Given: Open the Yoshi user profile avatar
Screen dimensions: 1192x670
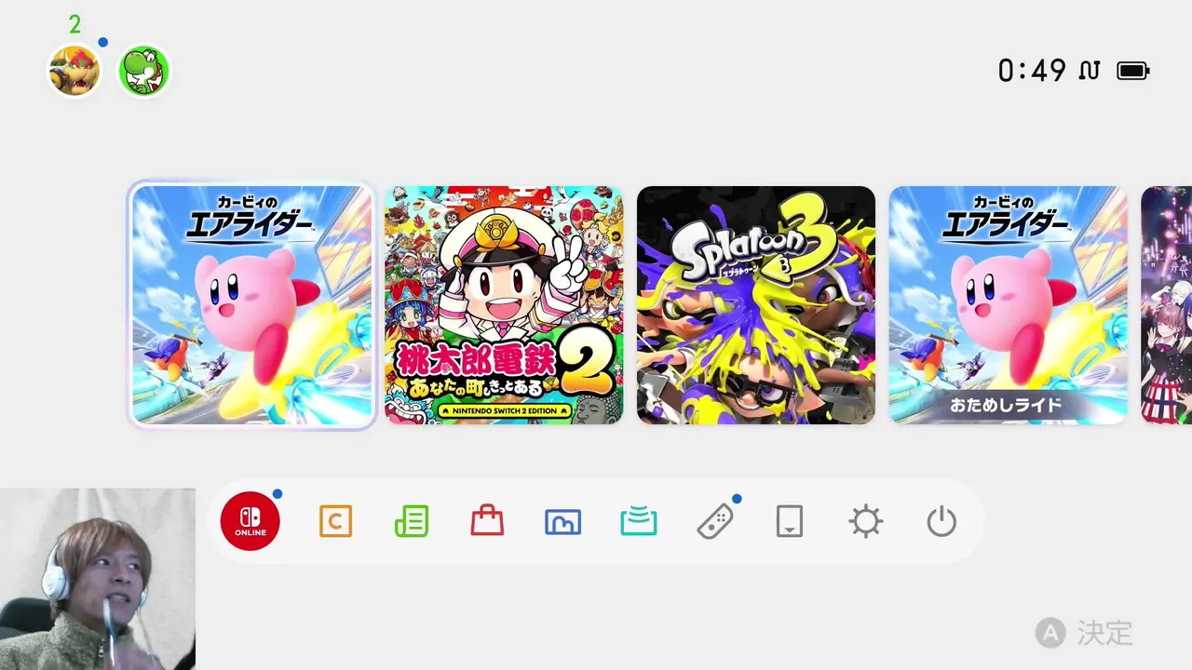Looking at the screenshot, I should pos(143,71).
